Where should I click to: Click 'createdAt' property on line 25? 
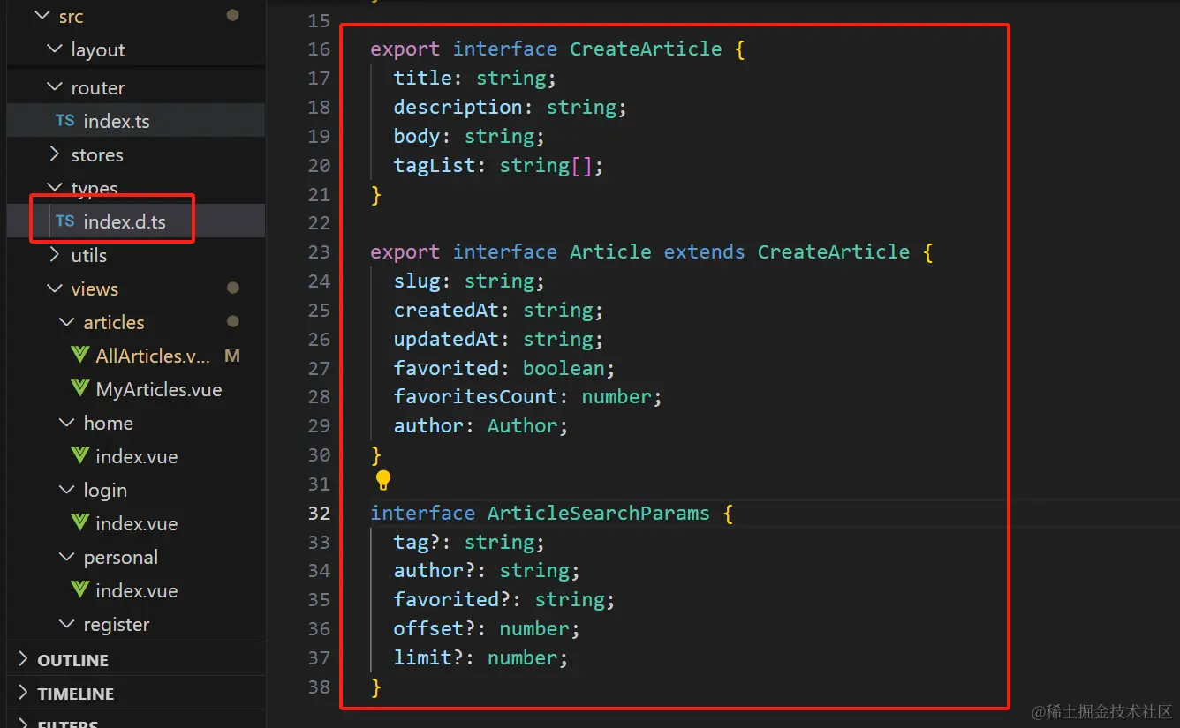(446, 311)
